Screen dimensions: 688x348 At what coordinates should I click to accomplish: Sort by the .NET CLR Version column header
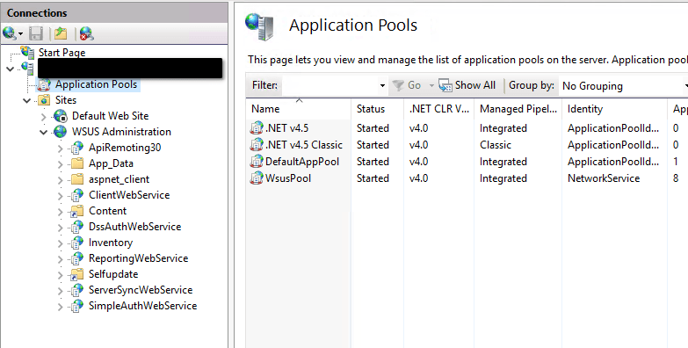[438, 109]
